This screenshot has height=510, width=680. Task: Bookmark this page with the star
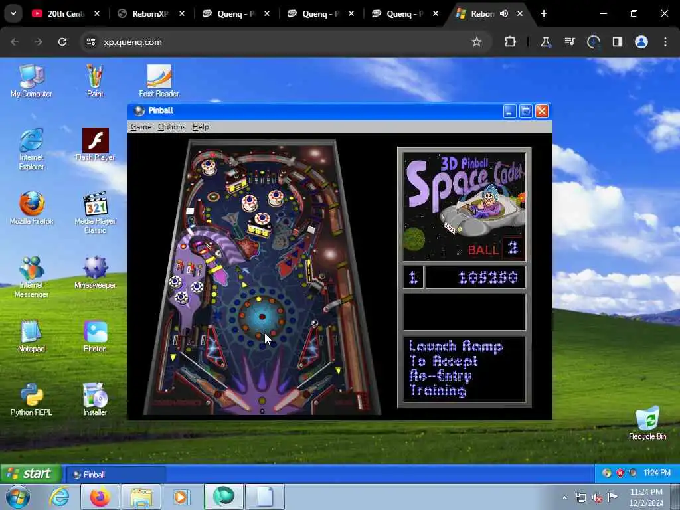tap(477, 42)
